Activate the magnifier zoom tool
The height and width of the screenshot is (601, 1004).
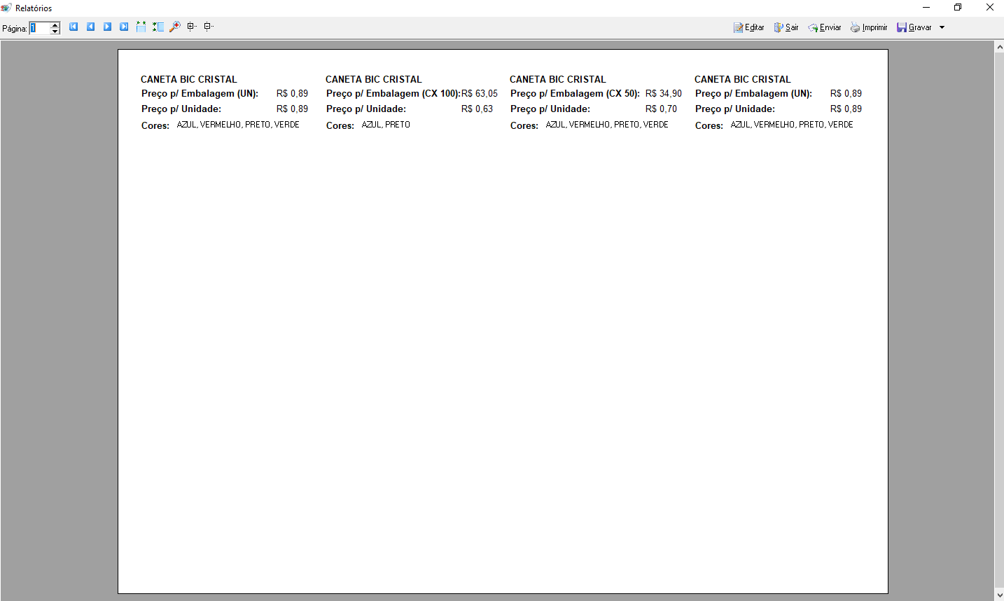click(x=174, y=27)
